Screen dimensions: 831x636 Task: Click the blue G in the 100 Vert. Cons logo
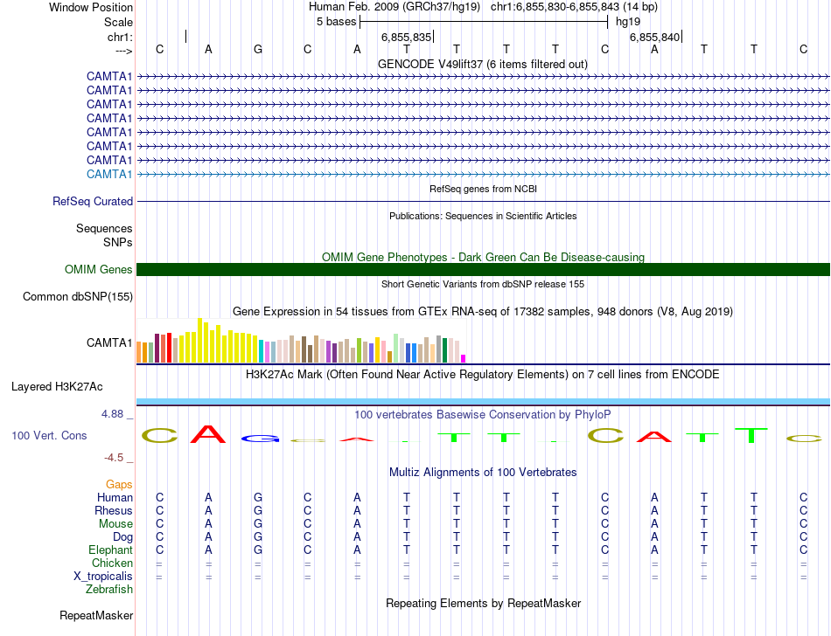tap(258, 439)
